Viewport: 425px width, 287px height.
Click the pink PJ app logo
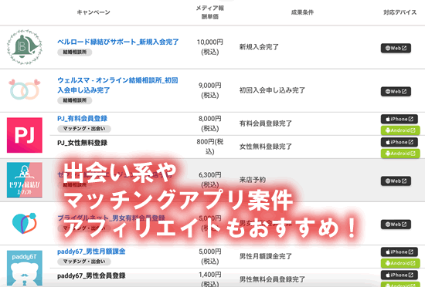[x=25, y=135]
